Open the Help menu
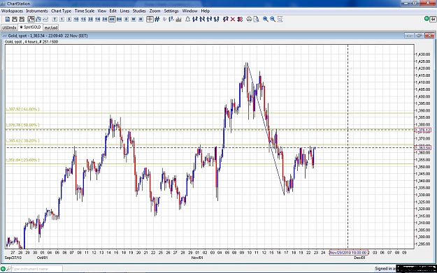Image resolution: width=437 pixels, height=273 pixels. (x=205, y=11)
